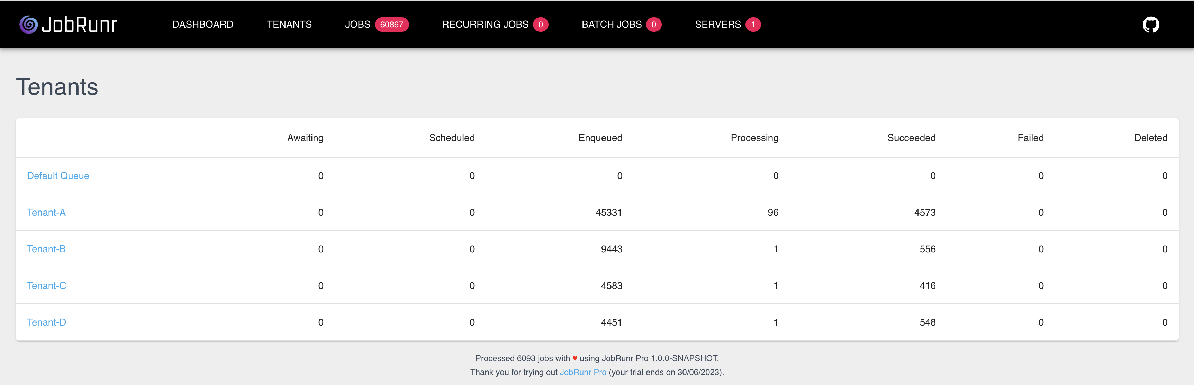Screen dimensions: 1194x385
Task: View the Tenant-C details link
Action: (x=46, y=285)
